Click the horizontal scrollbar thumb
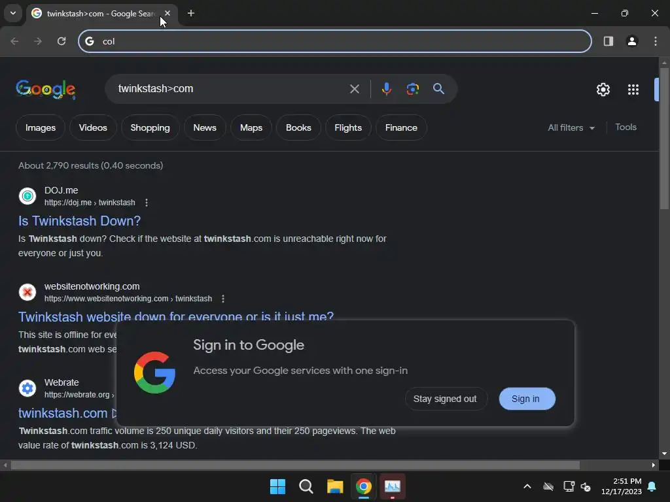670x502 pixels. tap(295, 465)
